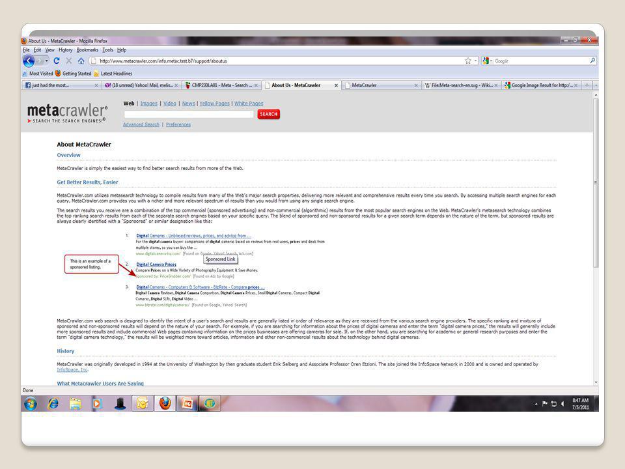Open the File menu
This screenshot has height=469, width=625.
26,50
